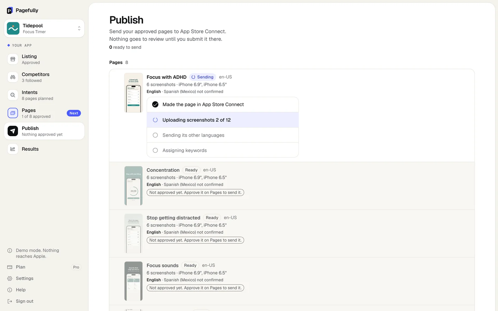The height and width of the screenshot is (311, 498).
Task: Click Stop getting distracted's Not approved yet notice
Action: (195, 240)
